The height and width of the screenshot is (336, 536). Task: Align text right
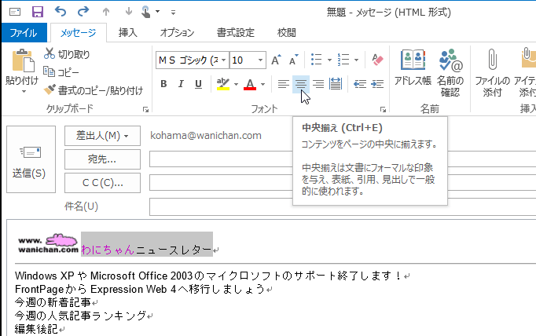click(318, 84)
